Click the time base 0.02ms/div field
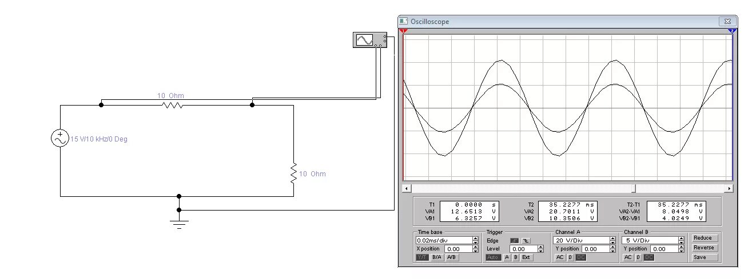The height and width of the screenshot is (279, 748). 444,241
